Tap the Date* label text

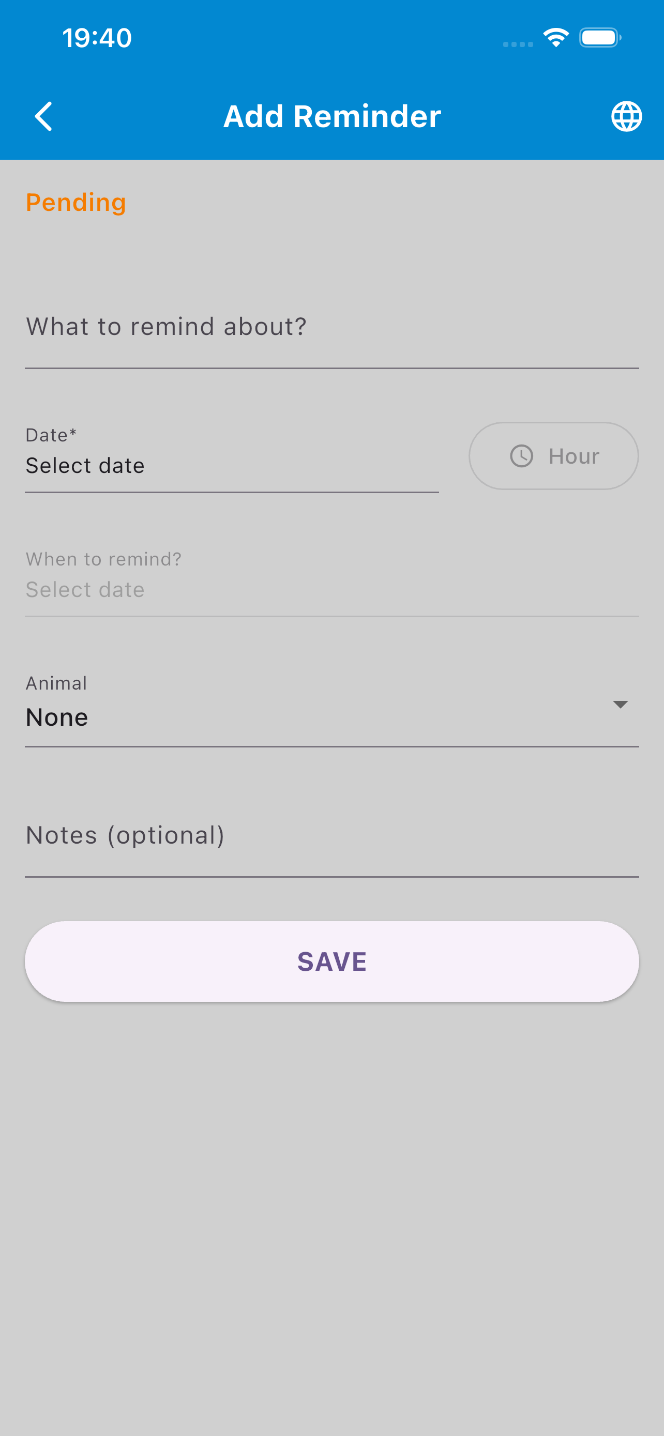51,435
